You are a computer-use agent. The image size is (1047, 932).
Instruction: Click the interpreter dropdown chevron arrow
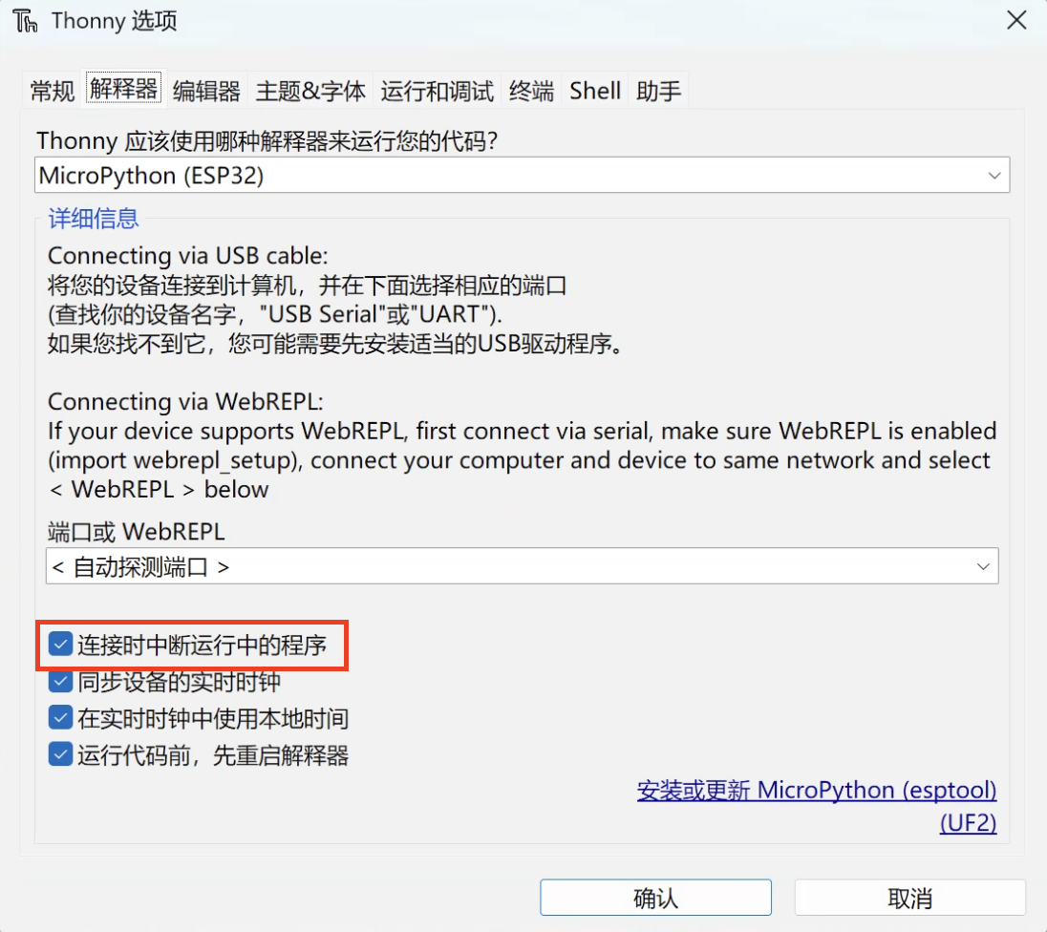click(994, 176)
